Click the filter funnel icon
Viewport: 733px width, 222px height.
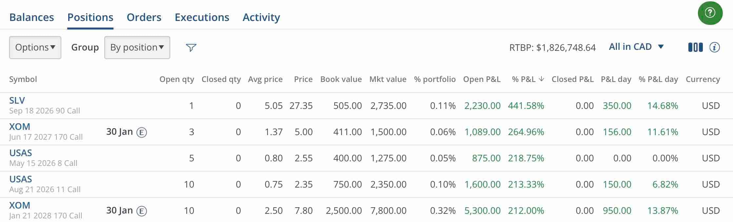[191, 48]
